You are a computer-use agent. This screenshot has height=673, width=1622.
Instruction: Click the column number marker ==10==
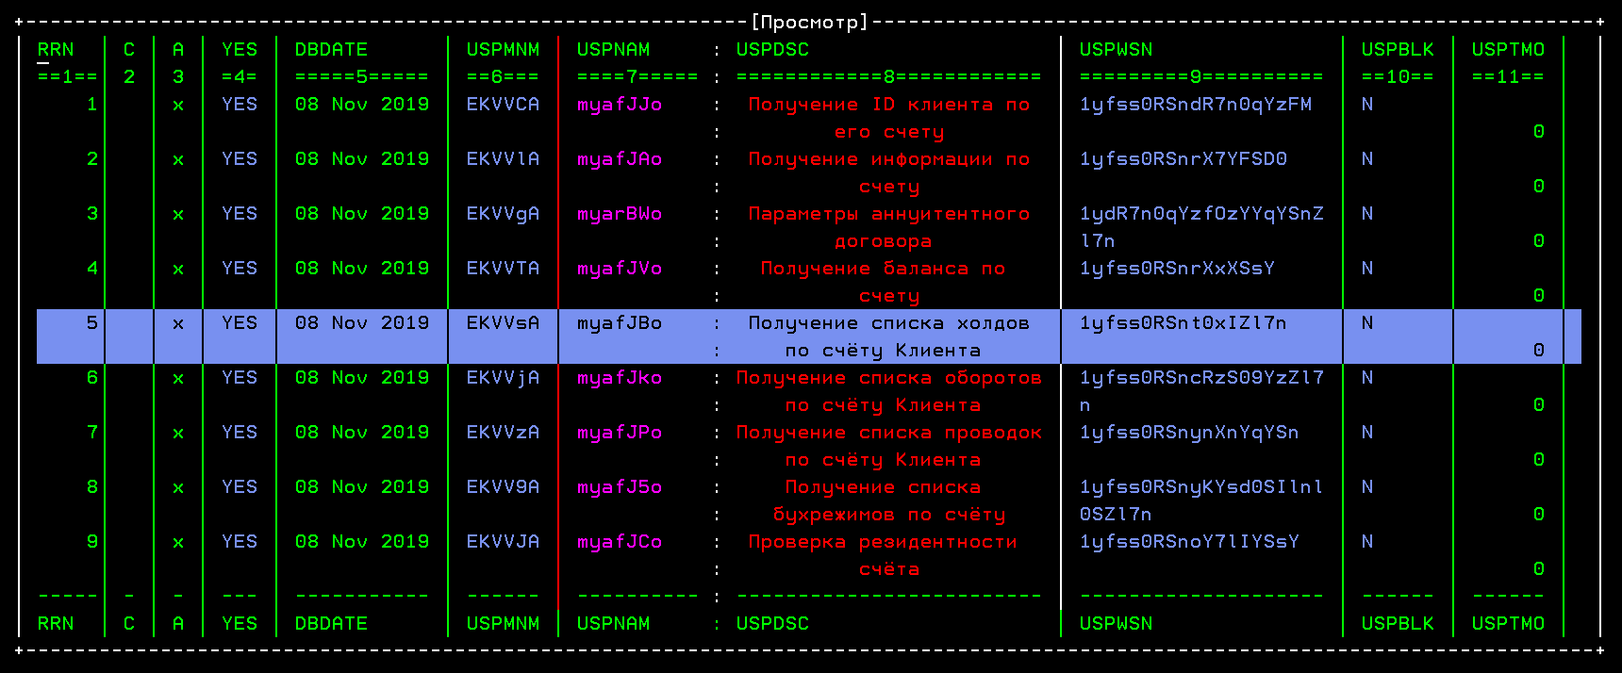(1398, 77)
